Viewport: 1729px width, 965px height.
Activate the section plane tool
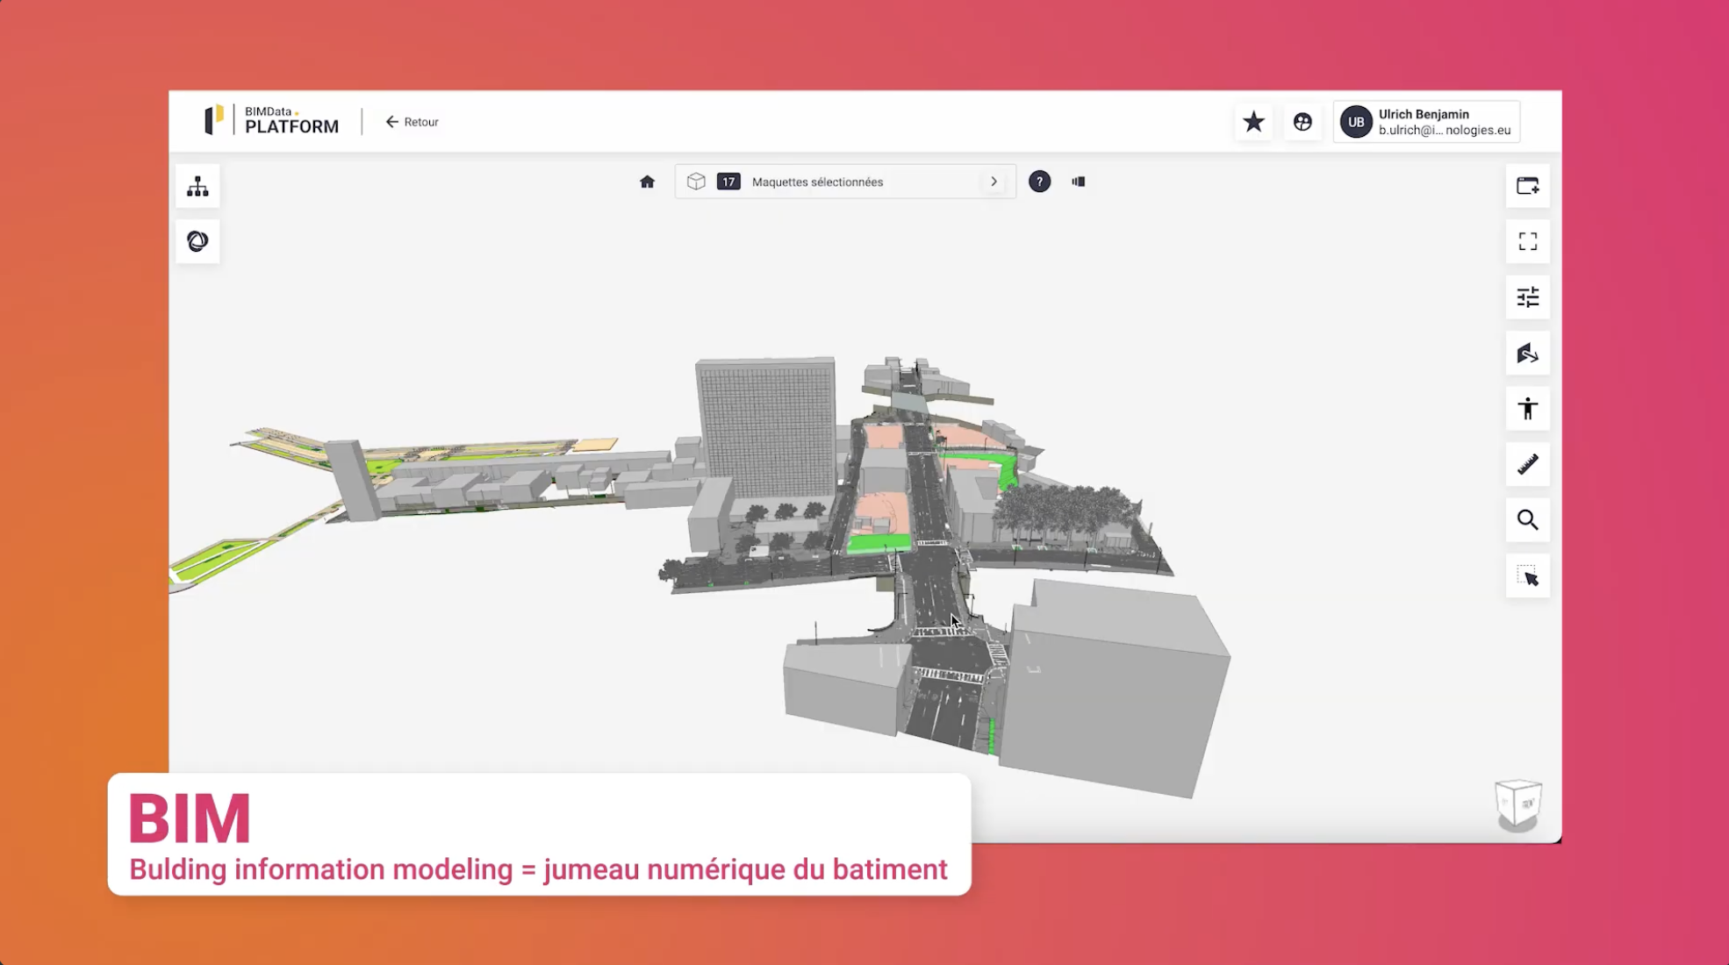(x=1527, y=354)
